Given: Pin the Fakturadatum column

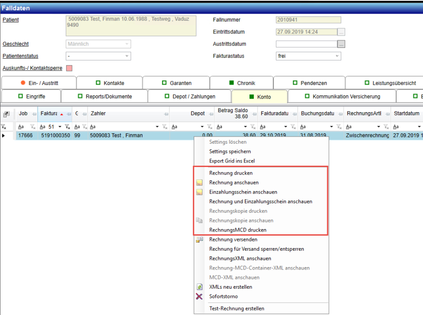Looking at the screenshot, I should [295, 114].
